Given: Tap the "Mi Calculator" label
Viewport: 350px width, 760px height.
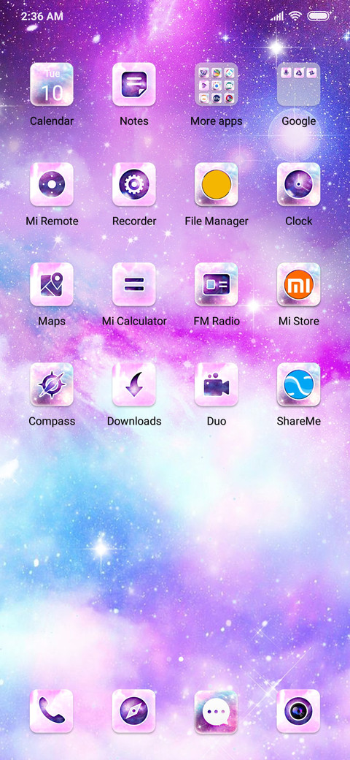Looking at the screenshot, I should click(x=134, y=321).
